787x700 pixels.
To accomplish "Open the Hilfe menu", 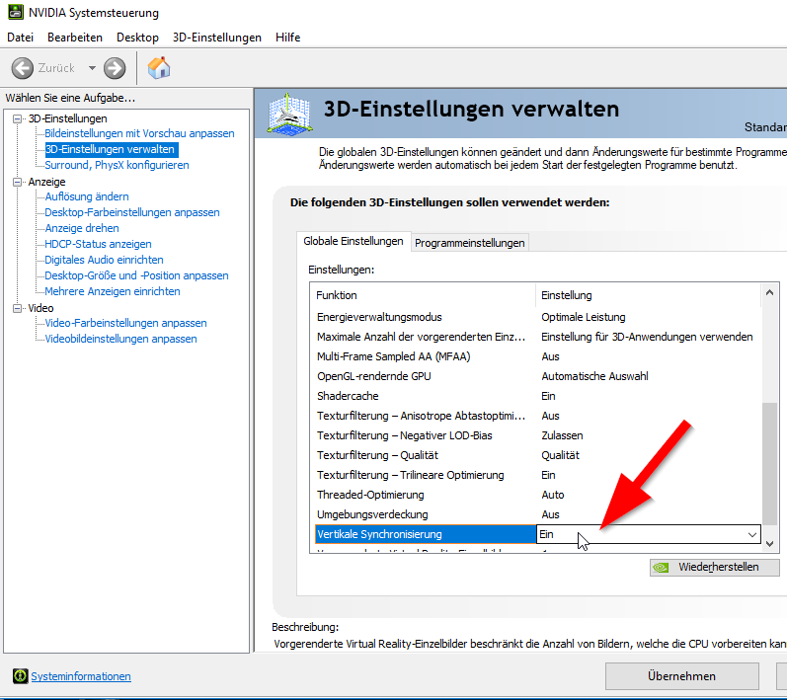I will tap(287, 38).
